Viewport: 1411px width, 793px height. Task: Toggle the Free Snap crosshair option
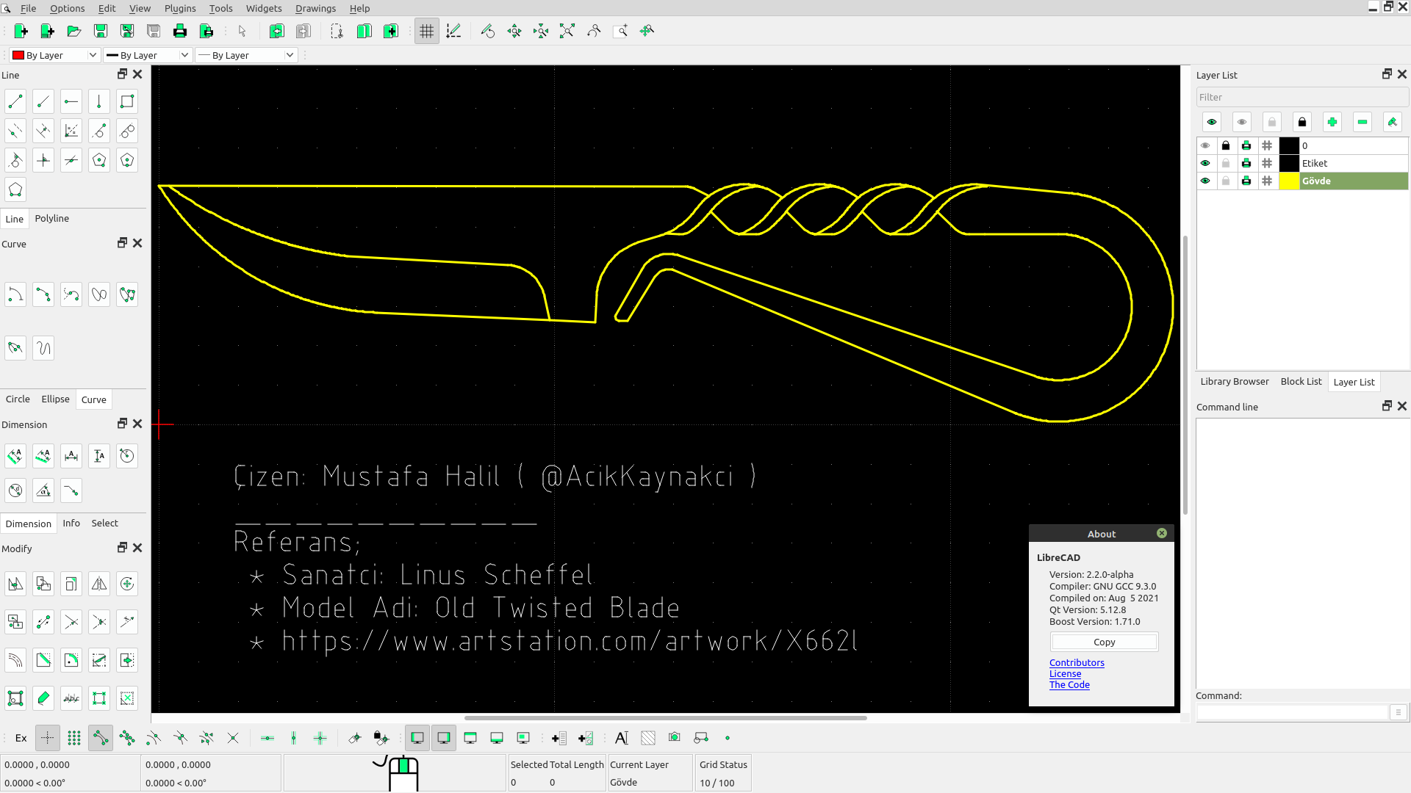pos(48,738)
